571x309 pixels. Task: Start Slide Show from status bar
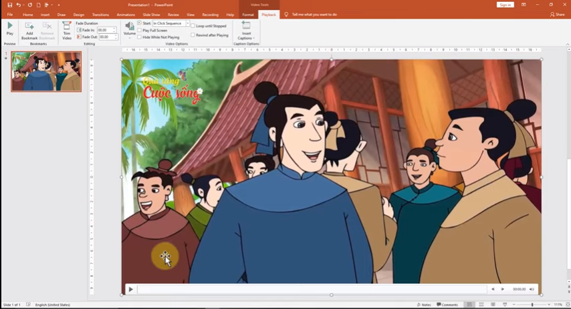pyautogui.click(x=505, y=304)
